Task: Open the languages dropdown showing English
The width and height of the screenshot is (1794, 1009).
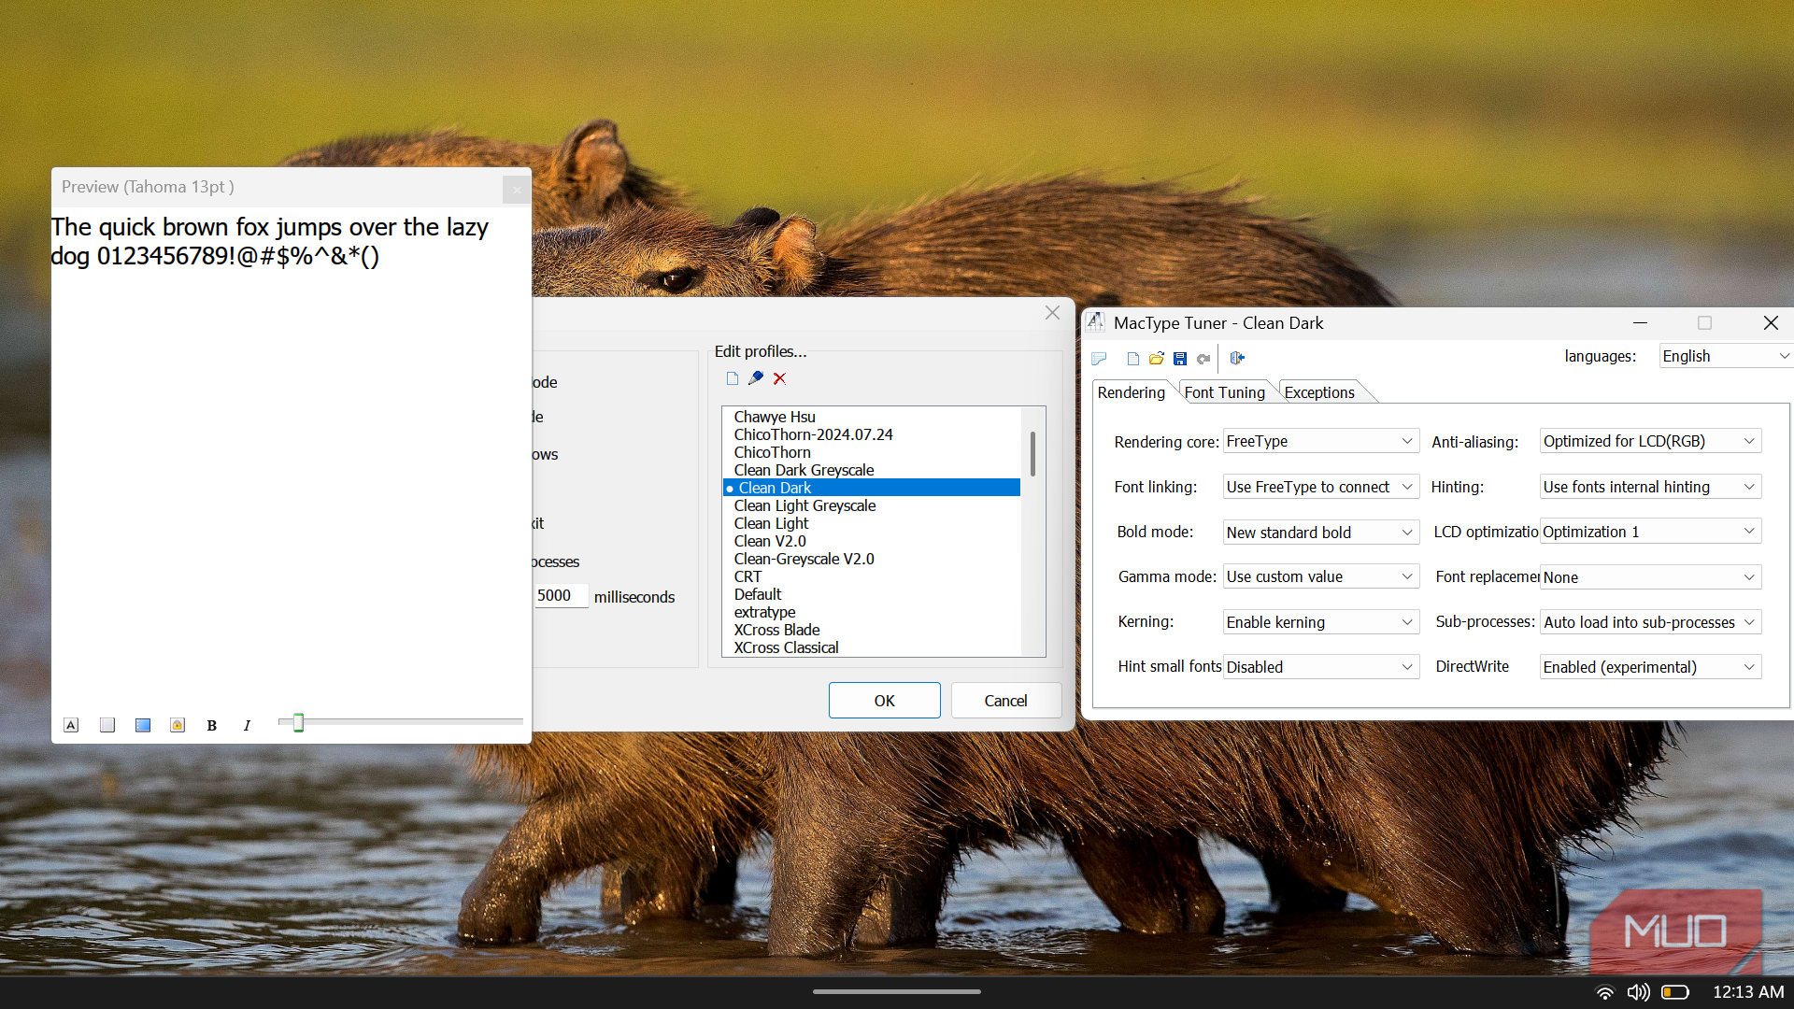Action: click(1726, 356)
